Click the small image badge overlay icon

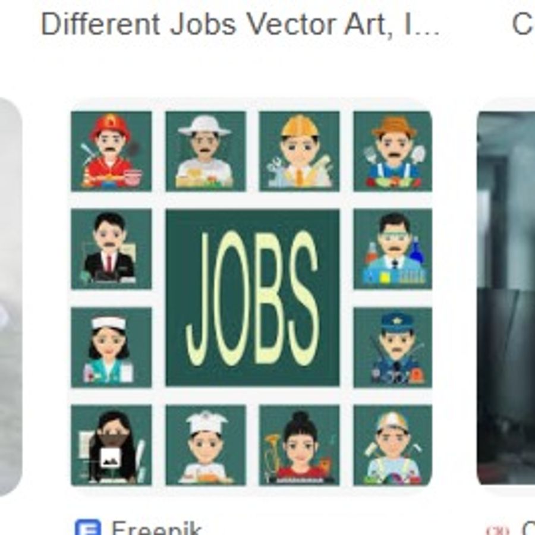[110, 458]
